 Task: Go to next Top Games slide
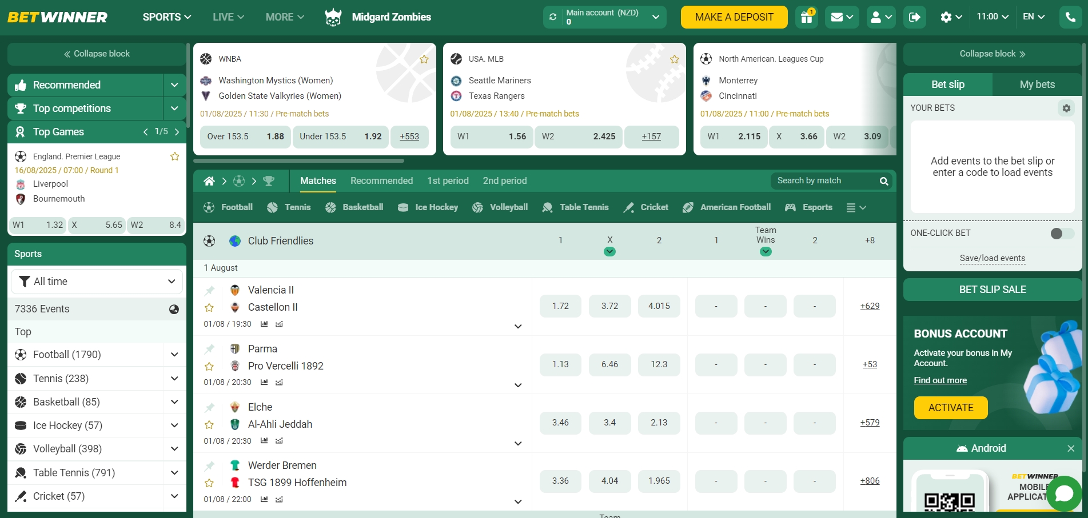point(177,132)
